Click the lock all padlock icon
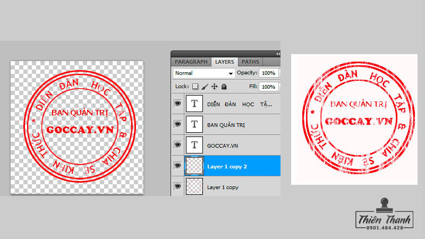The width and height of the screenshot is (425, 239). (x=224, y=86)
